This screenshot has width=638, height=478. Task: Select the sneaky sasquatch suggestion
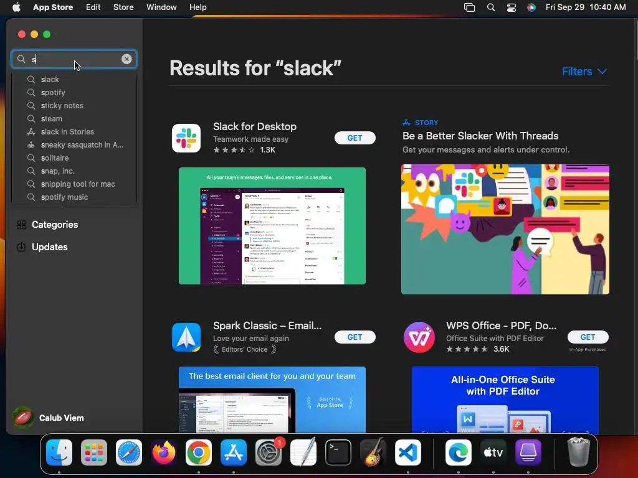(74, 144)
